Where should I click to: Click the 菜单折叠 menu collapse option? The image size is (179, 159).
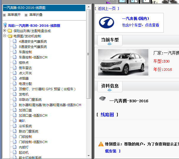36,15
